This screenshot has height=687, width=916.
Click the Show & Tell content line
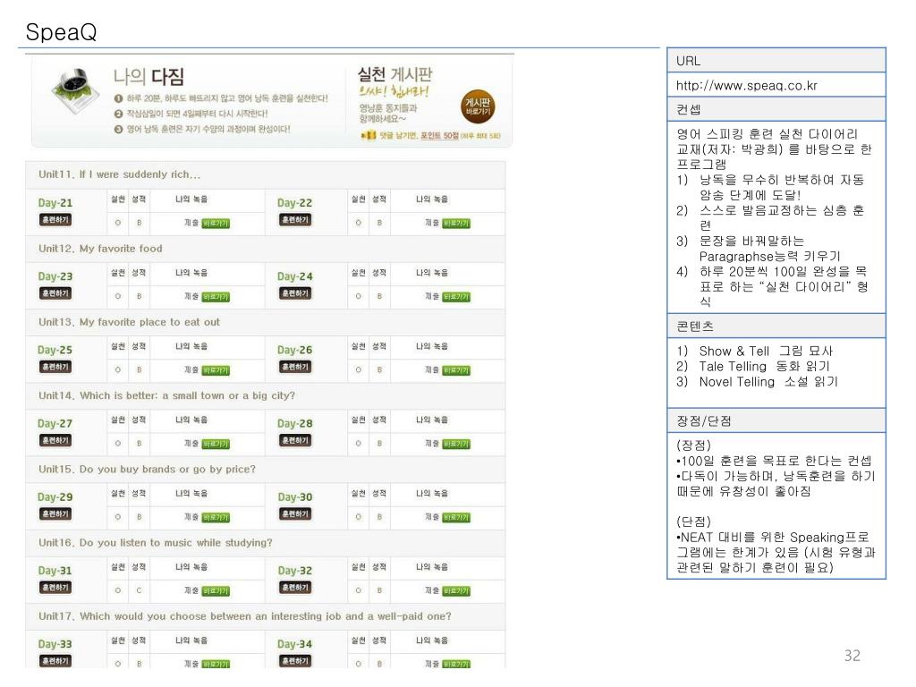pos(754,351)
